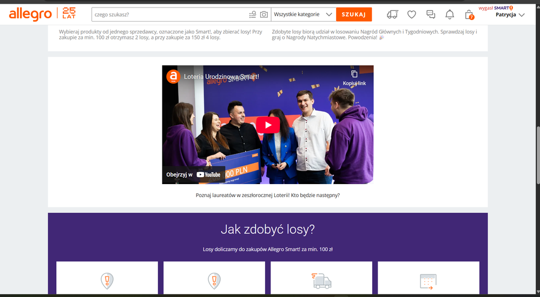The width and height of the screenshot is (540, 297).
Task: Click the Allegro logo in header
Action: coord(30,15)
